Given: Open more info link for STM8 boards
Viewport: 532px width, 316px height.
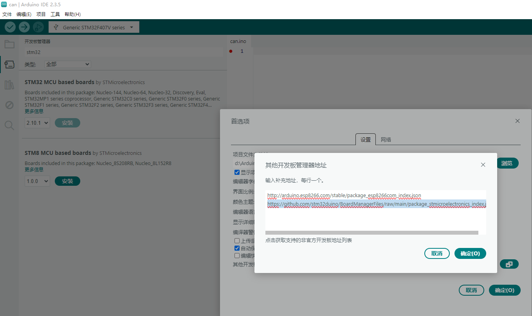Looking at the screenshot, I should (x=34, y=169).
